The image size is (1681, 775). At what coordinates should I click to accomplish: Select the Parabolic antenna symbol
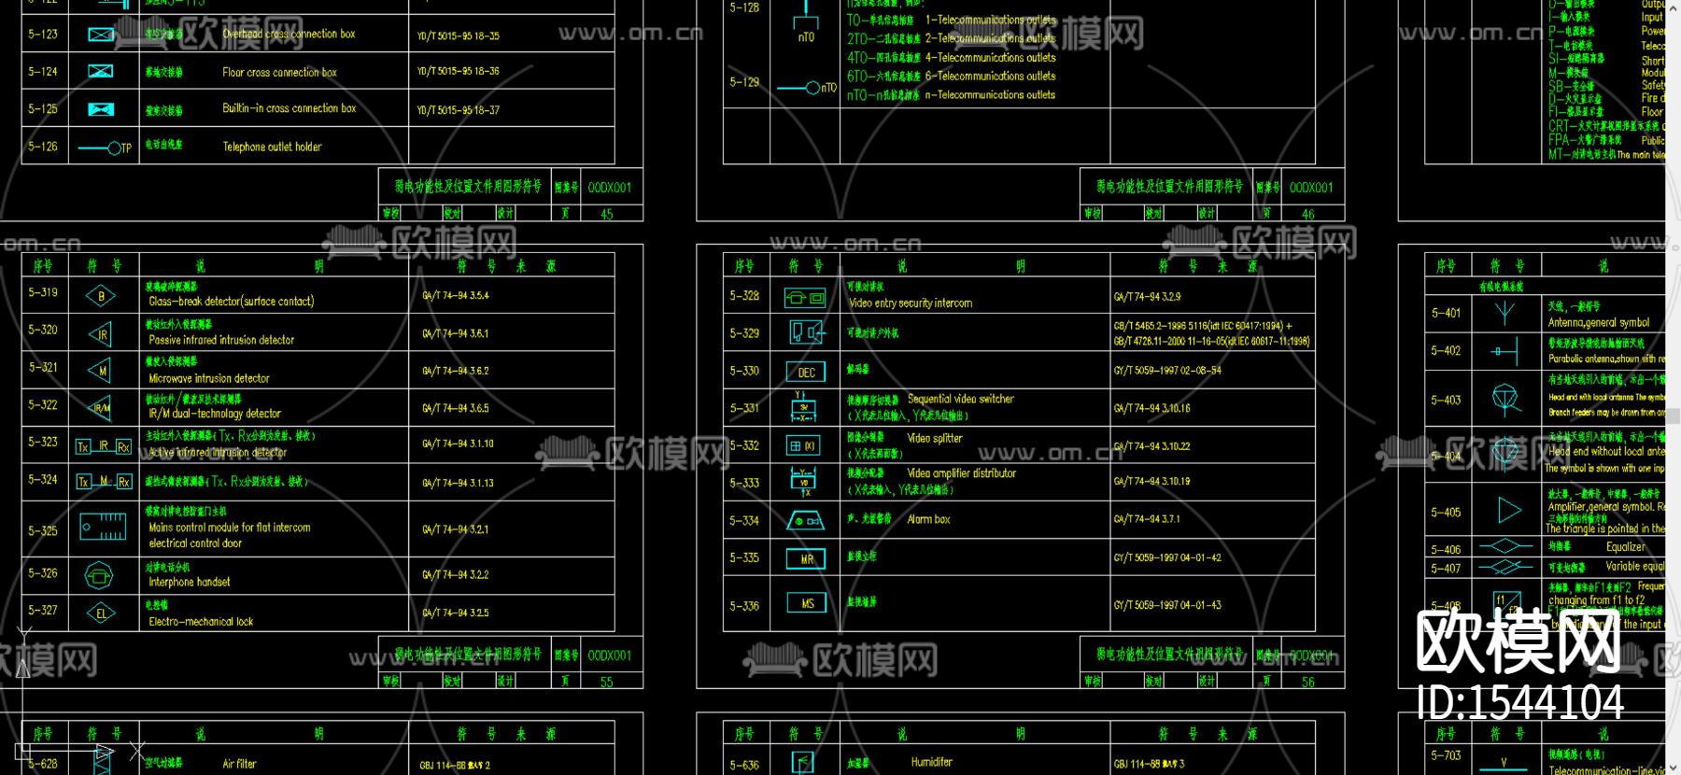click(1504, 352)
